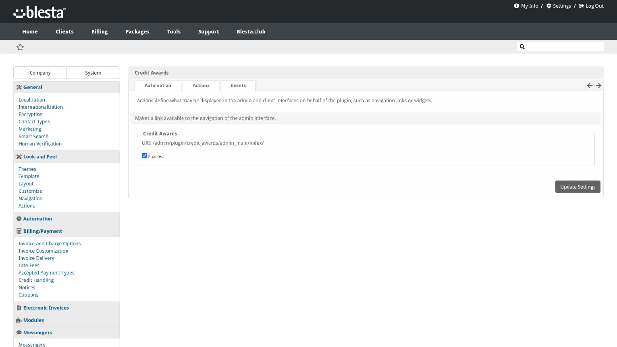Screen dimensions: 617x347
Task: Uncheck the Enabled checkbox
Action: pyautogui.click(x=144, y=156)
